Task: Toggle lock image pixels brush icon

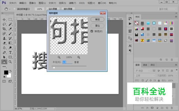Action: coord(147,80)
